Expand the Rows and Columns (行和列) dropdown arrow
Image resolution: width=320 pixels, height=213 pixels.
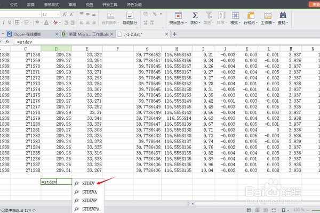click(x=257, y=22)
